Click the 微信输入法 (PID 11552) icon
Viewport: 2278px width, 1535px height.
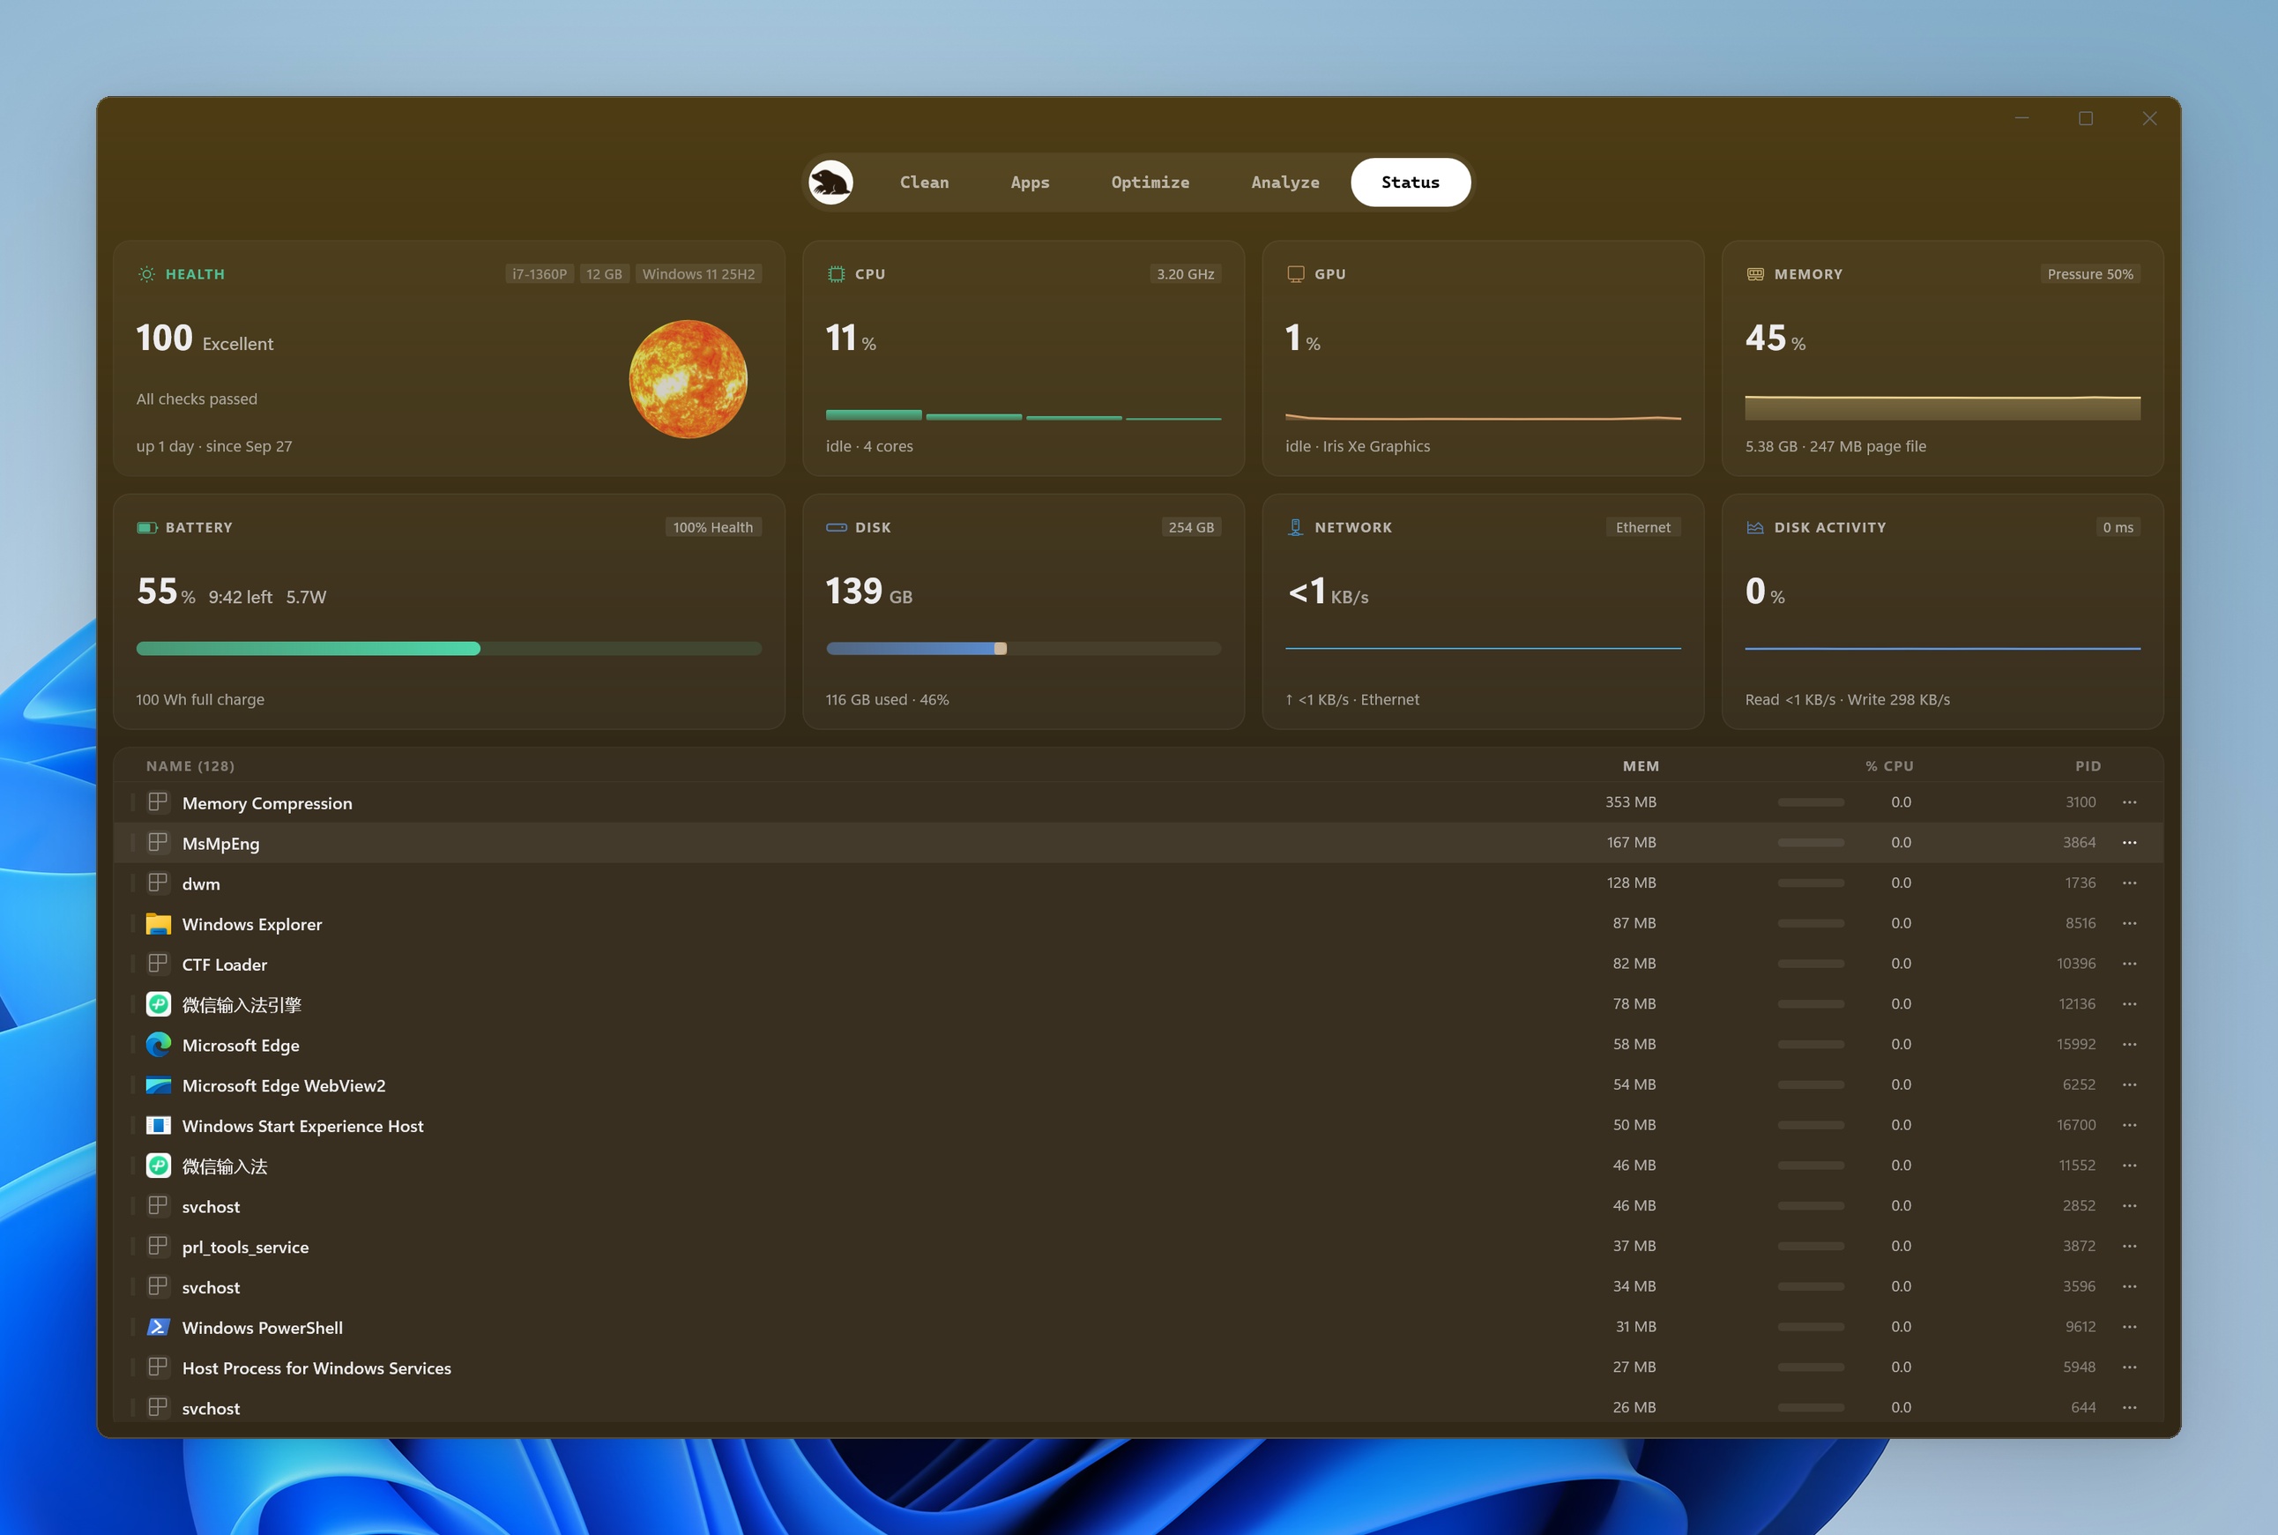pos(158,1166)
